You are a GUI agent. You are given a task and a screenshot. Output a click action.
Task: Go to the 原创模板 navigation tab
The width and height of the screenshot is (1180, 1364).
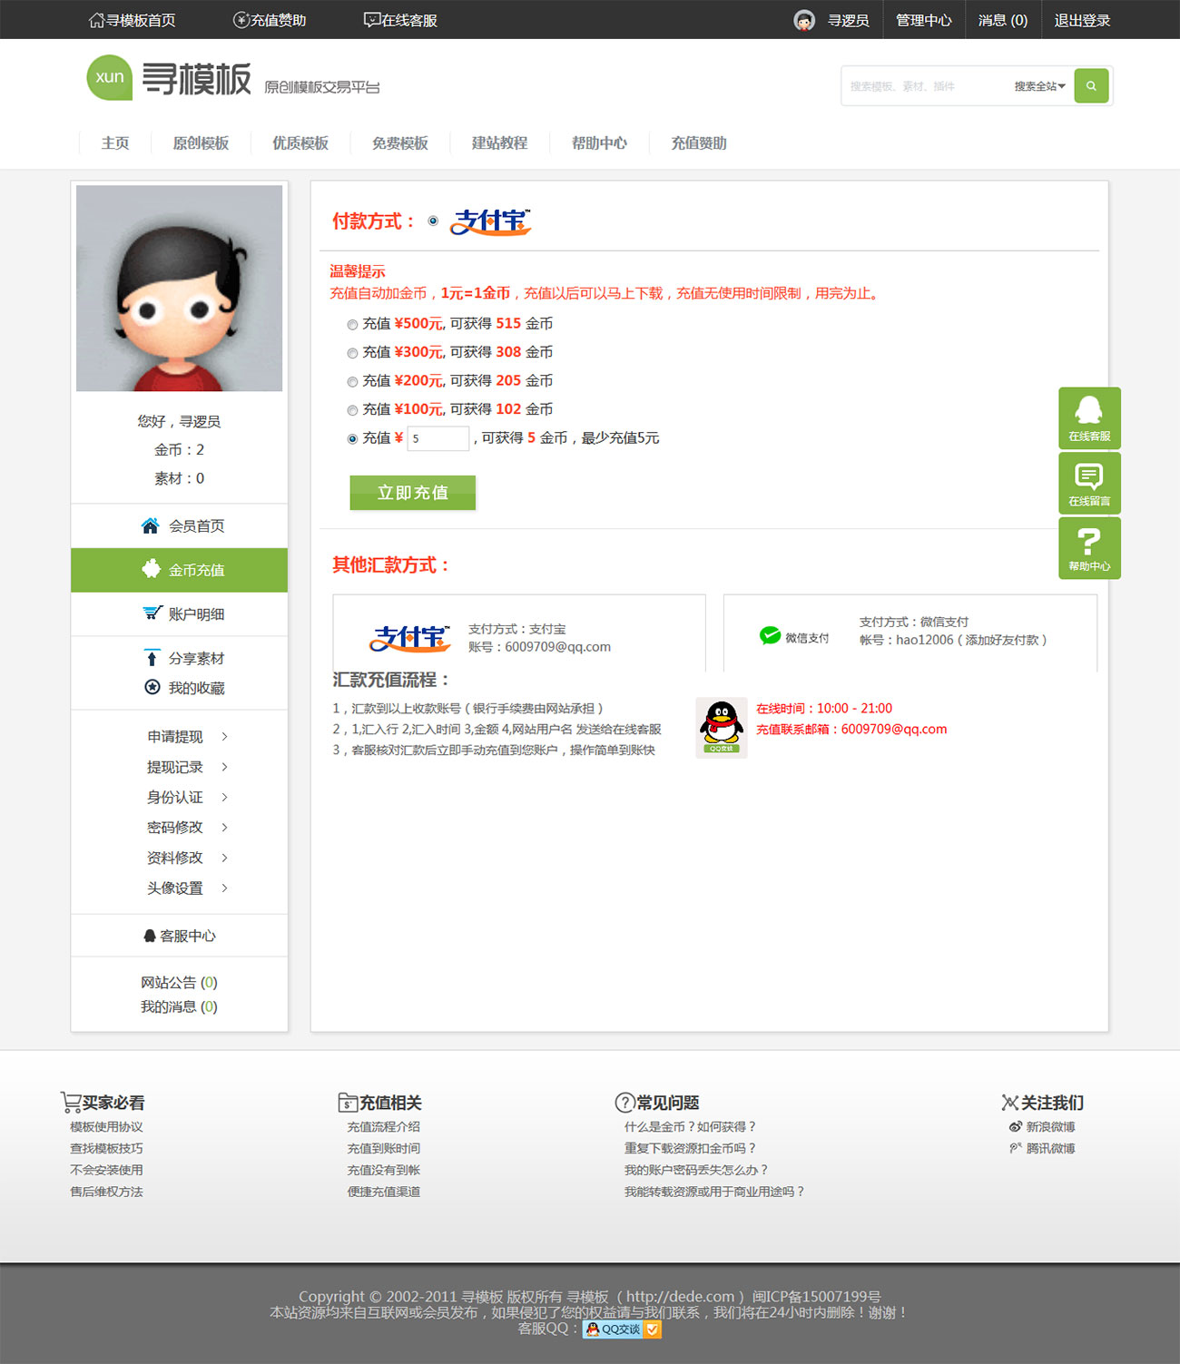[201, 143]
